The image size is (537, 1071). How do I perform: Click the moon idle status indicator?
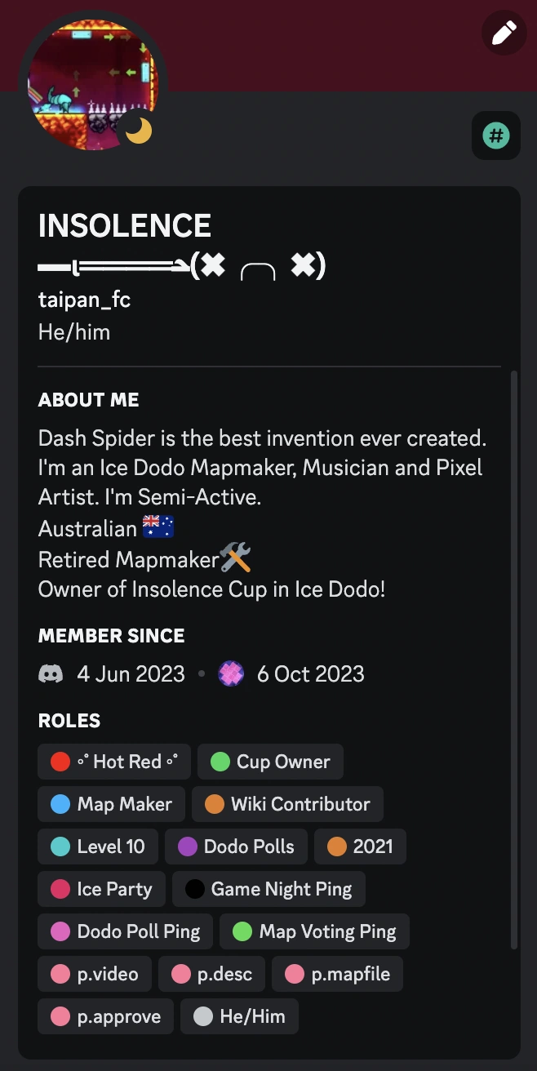click(x=139, y=130)
